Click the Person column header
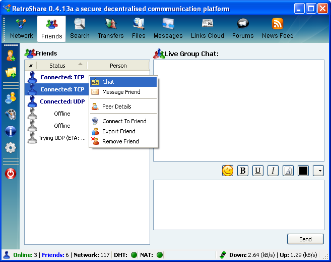Image resolution: width=331 pixels, height=262 pixels. [x=118, y=66]
